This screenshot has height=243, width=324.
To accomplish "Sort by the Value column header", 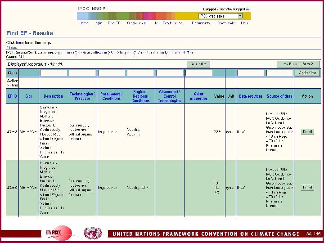I will [219, 96].
